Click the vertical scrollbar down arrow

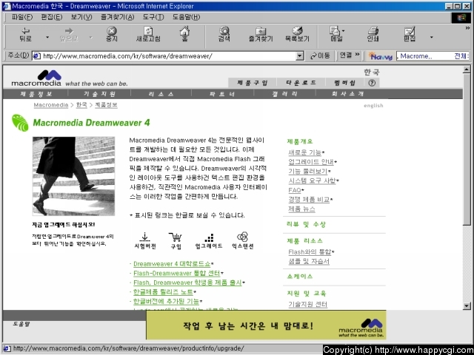pyautogui.click(x=467, y=305)
